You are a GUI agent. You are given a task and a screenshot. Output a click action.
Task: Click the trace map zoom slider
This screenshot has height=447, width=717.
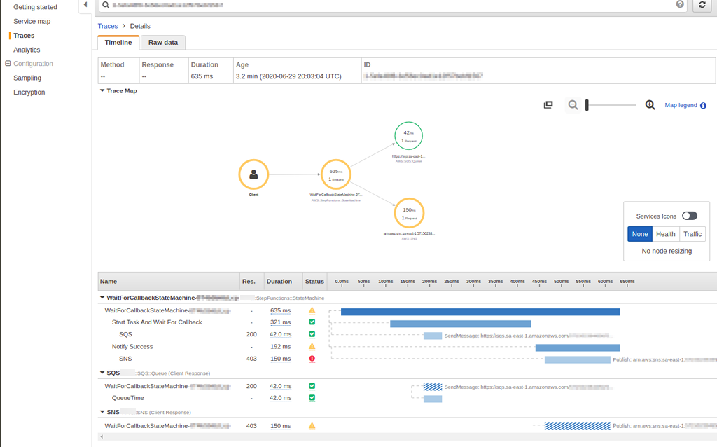[611, 105]
